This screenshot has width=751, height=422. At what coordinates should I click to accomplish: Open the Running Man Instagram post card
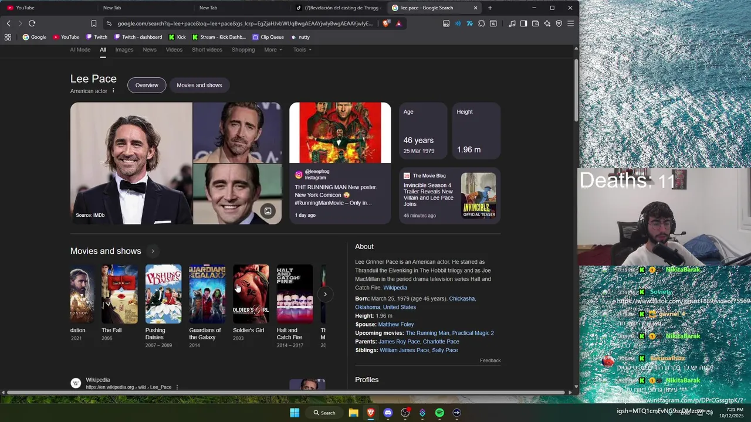pyautogui.click(x=340, y=163)
